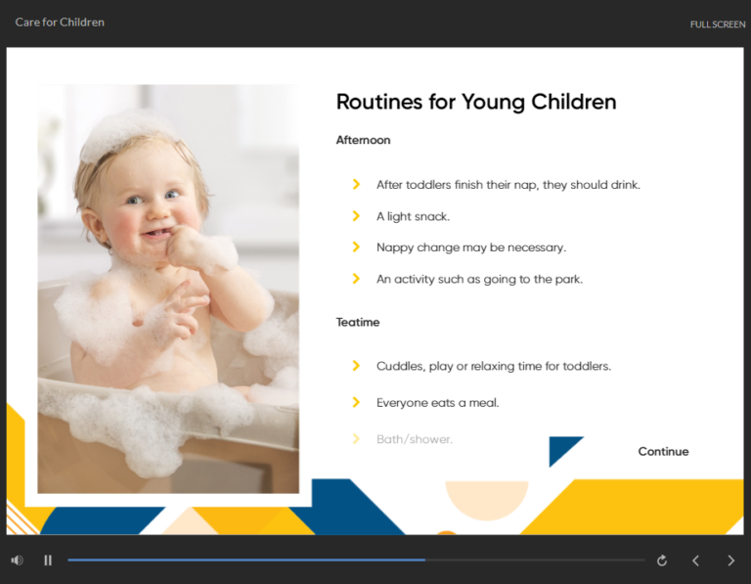Screen dimensions: 751x584
Task: Click the chevron beside park activity bullet
Action: (x=356, y=279)
